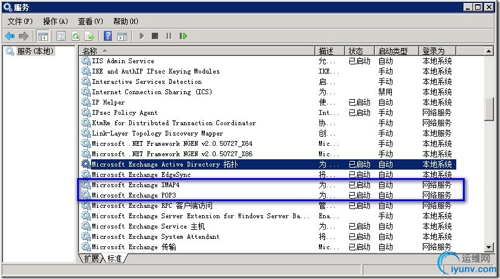Sort by the 启动类型 column header
Screen dimensions: 500x279
[x=396, y=51]
